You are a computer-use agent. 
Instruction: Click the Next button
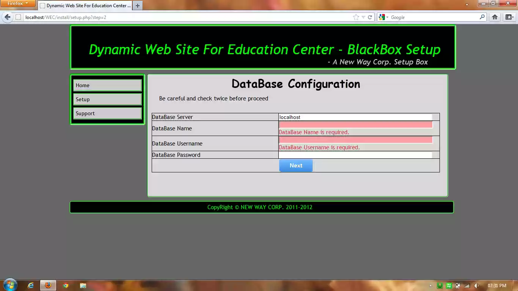pyautogui.click(x=296, y=165)
